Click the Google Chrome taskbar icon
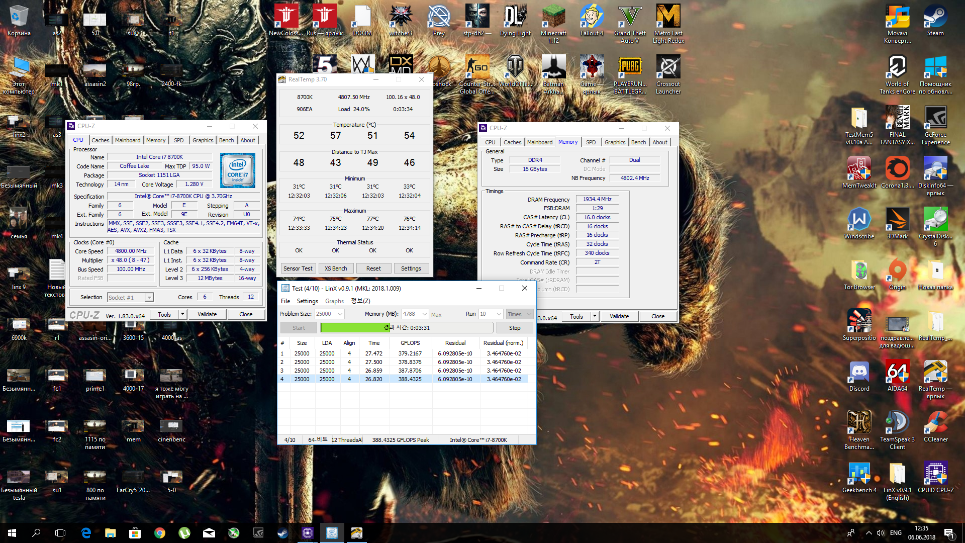Image resolution: width=965 pixels, height=543 pixels. [x=160, y=533]
